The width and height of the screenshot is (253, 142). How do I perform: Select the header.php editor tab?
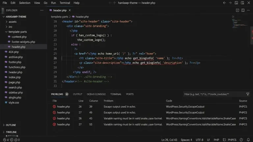click(60, 10)
